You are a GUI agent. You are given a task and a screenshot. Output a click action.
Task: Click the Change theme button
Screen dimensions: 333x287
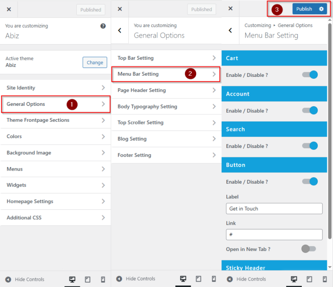coord(95,63)
